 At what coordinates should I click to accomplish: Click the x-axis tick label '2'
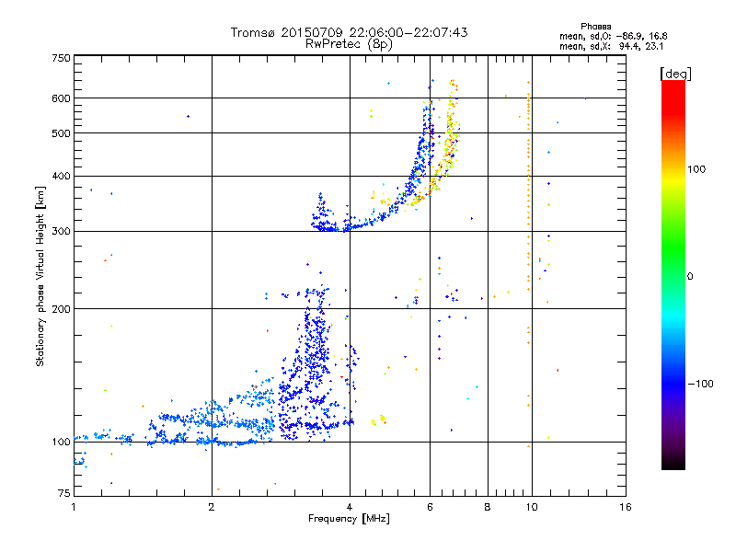[x=212, y=507]
